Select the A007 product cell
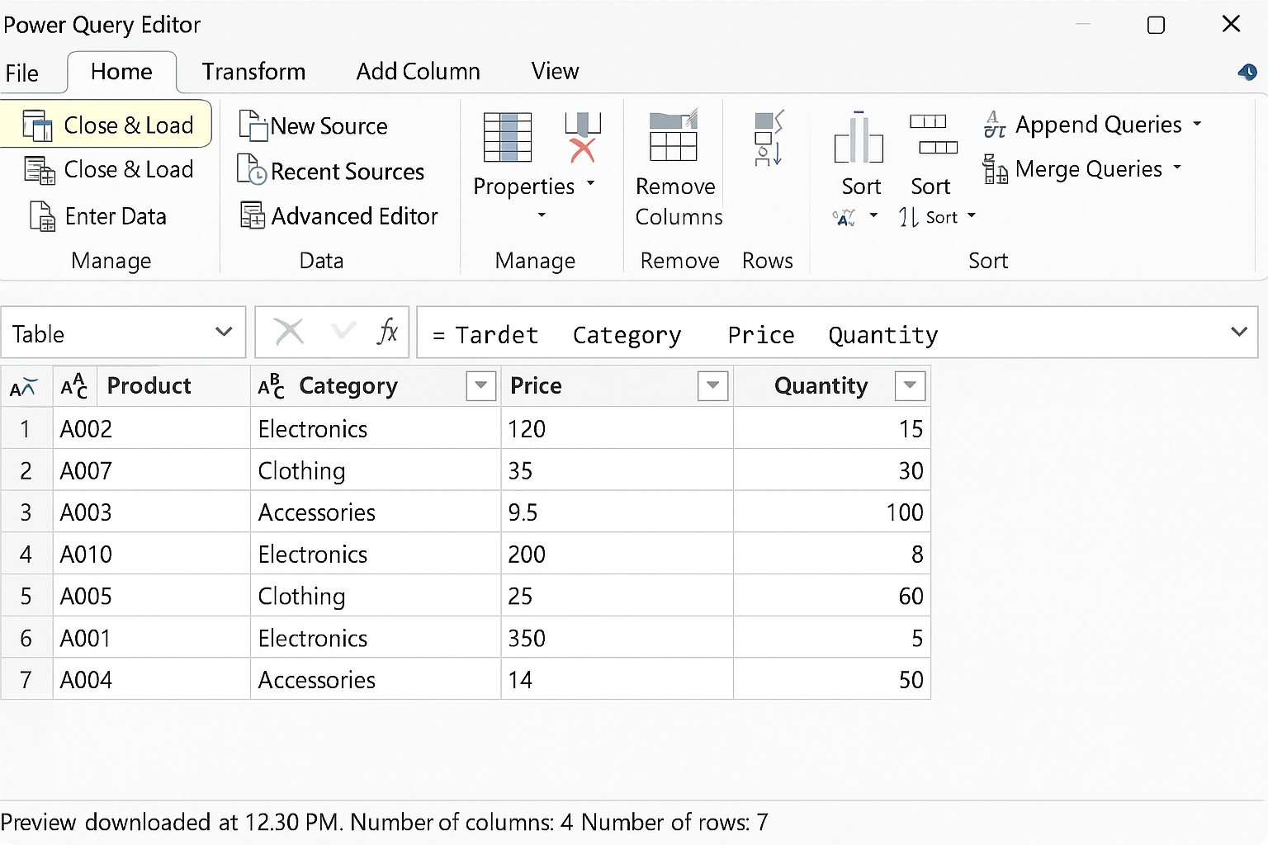Screen dimensions: 1268x845 [x=152, y=470]
